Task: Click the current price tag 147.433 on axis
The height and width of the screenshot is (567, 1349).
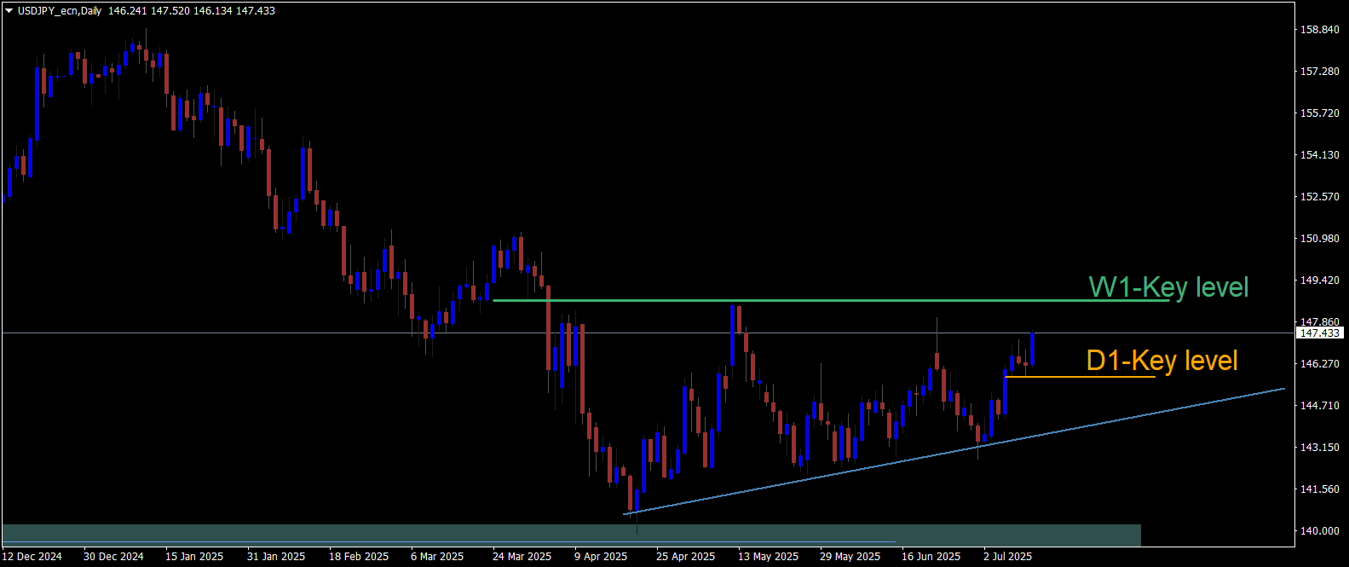Action: (x=1319, y=333)
